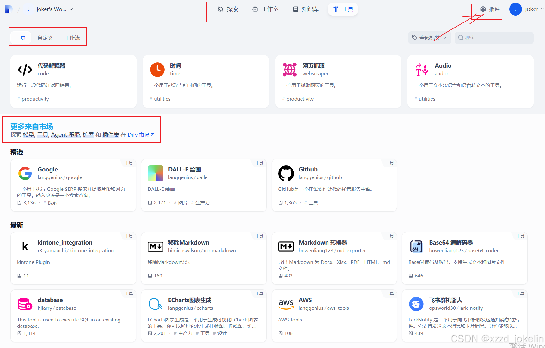Open the 插件 plugins button
This screenshot has height=348, width=545.
click(490, 9)
